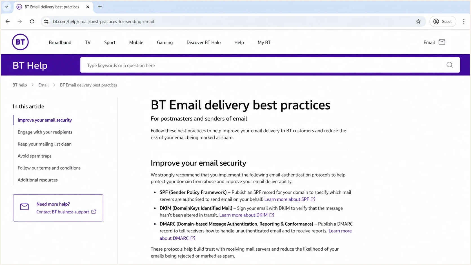Bookmark this page with the star icon
Image resolution: width=471 pixels, height=265 pixels.
click(x=418, y=21)
